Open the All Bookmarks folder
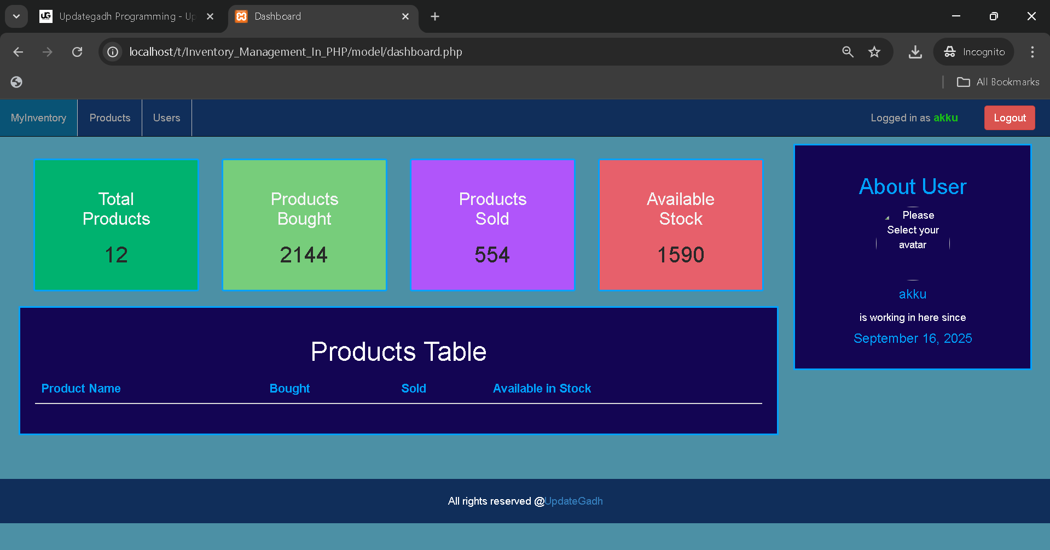Image resolution: width=1050 pixels, height=550 pixels. click(998, 82)
